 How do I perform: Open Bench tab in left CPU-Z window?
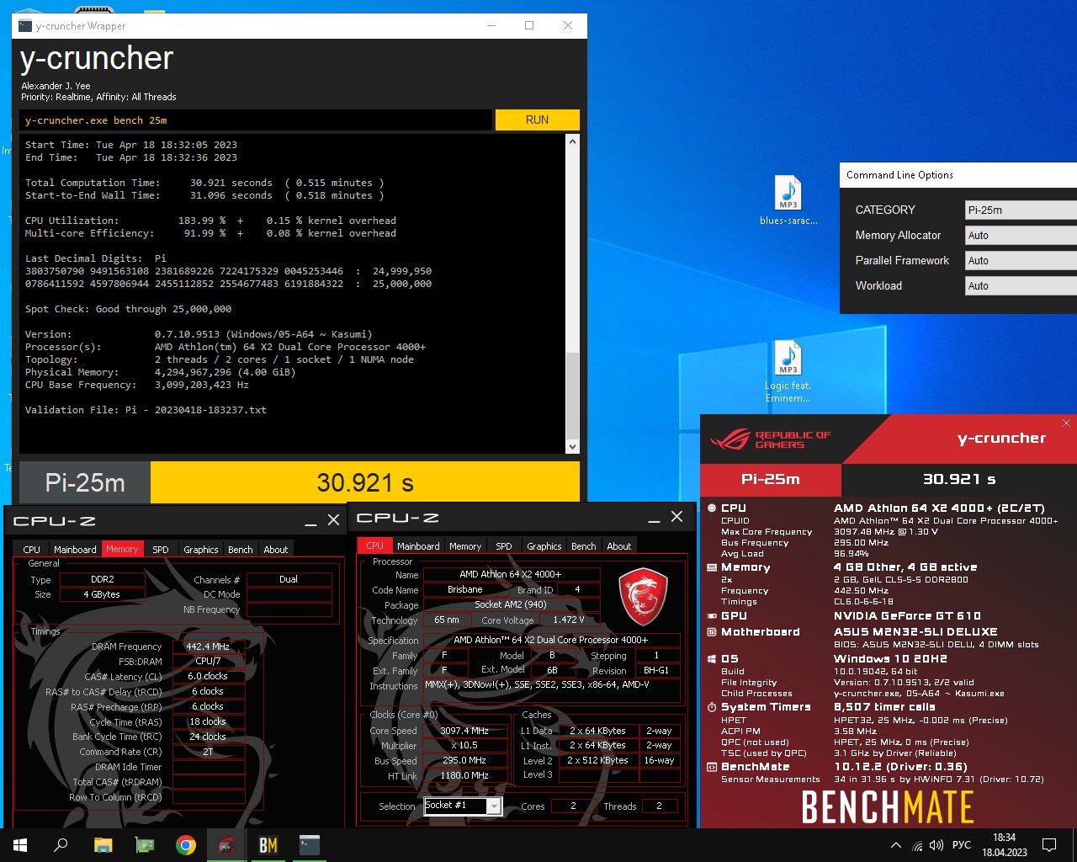240,549
